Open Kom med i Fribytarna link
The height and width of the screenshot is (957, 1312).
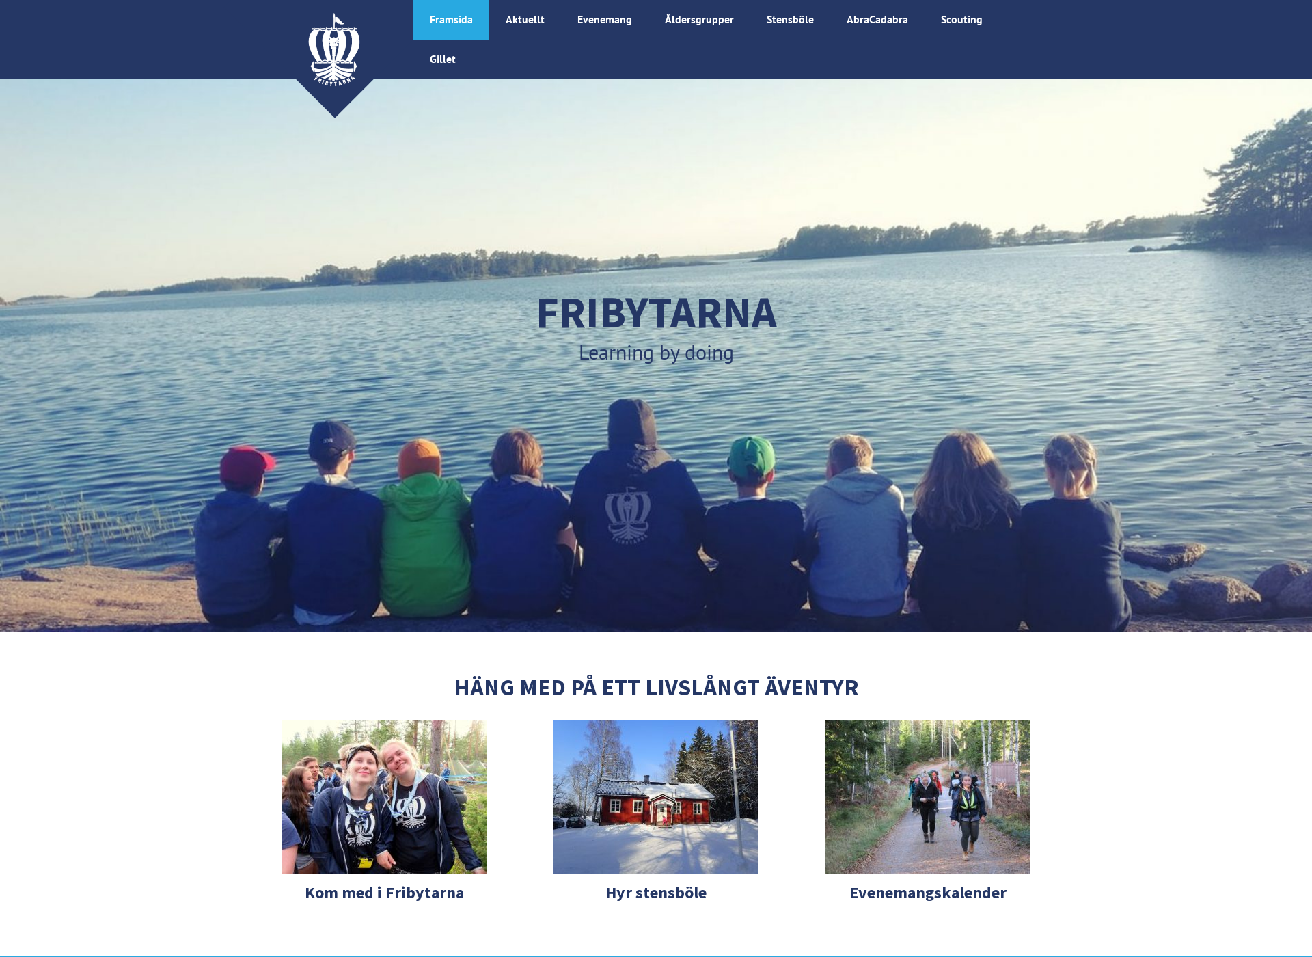click(x=385, y=892)
